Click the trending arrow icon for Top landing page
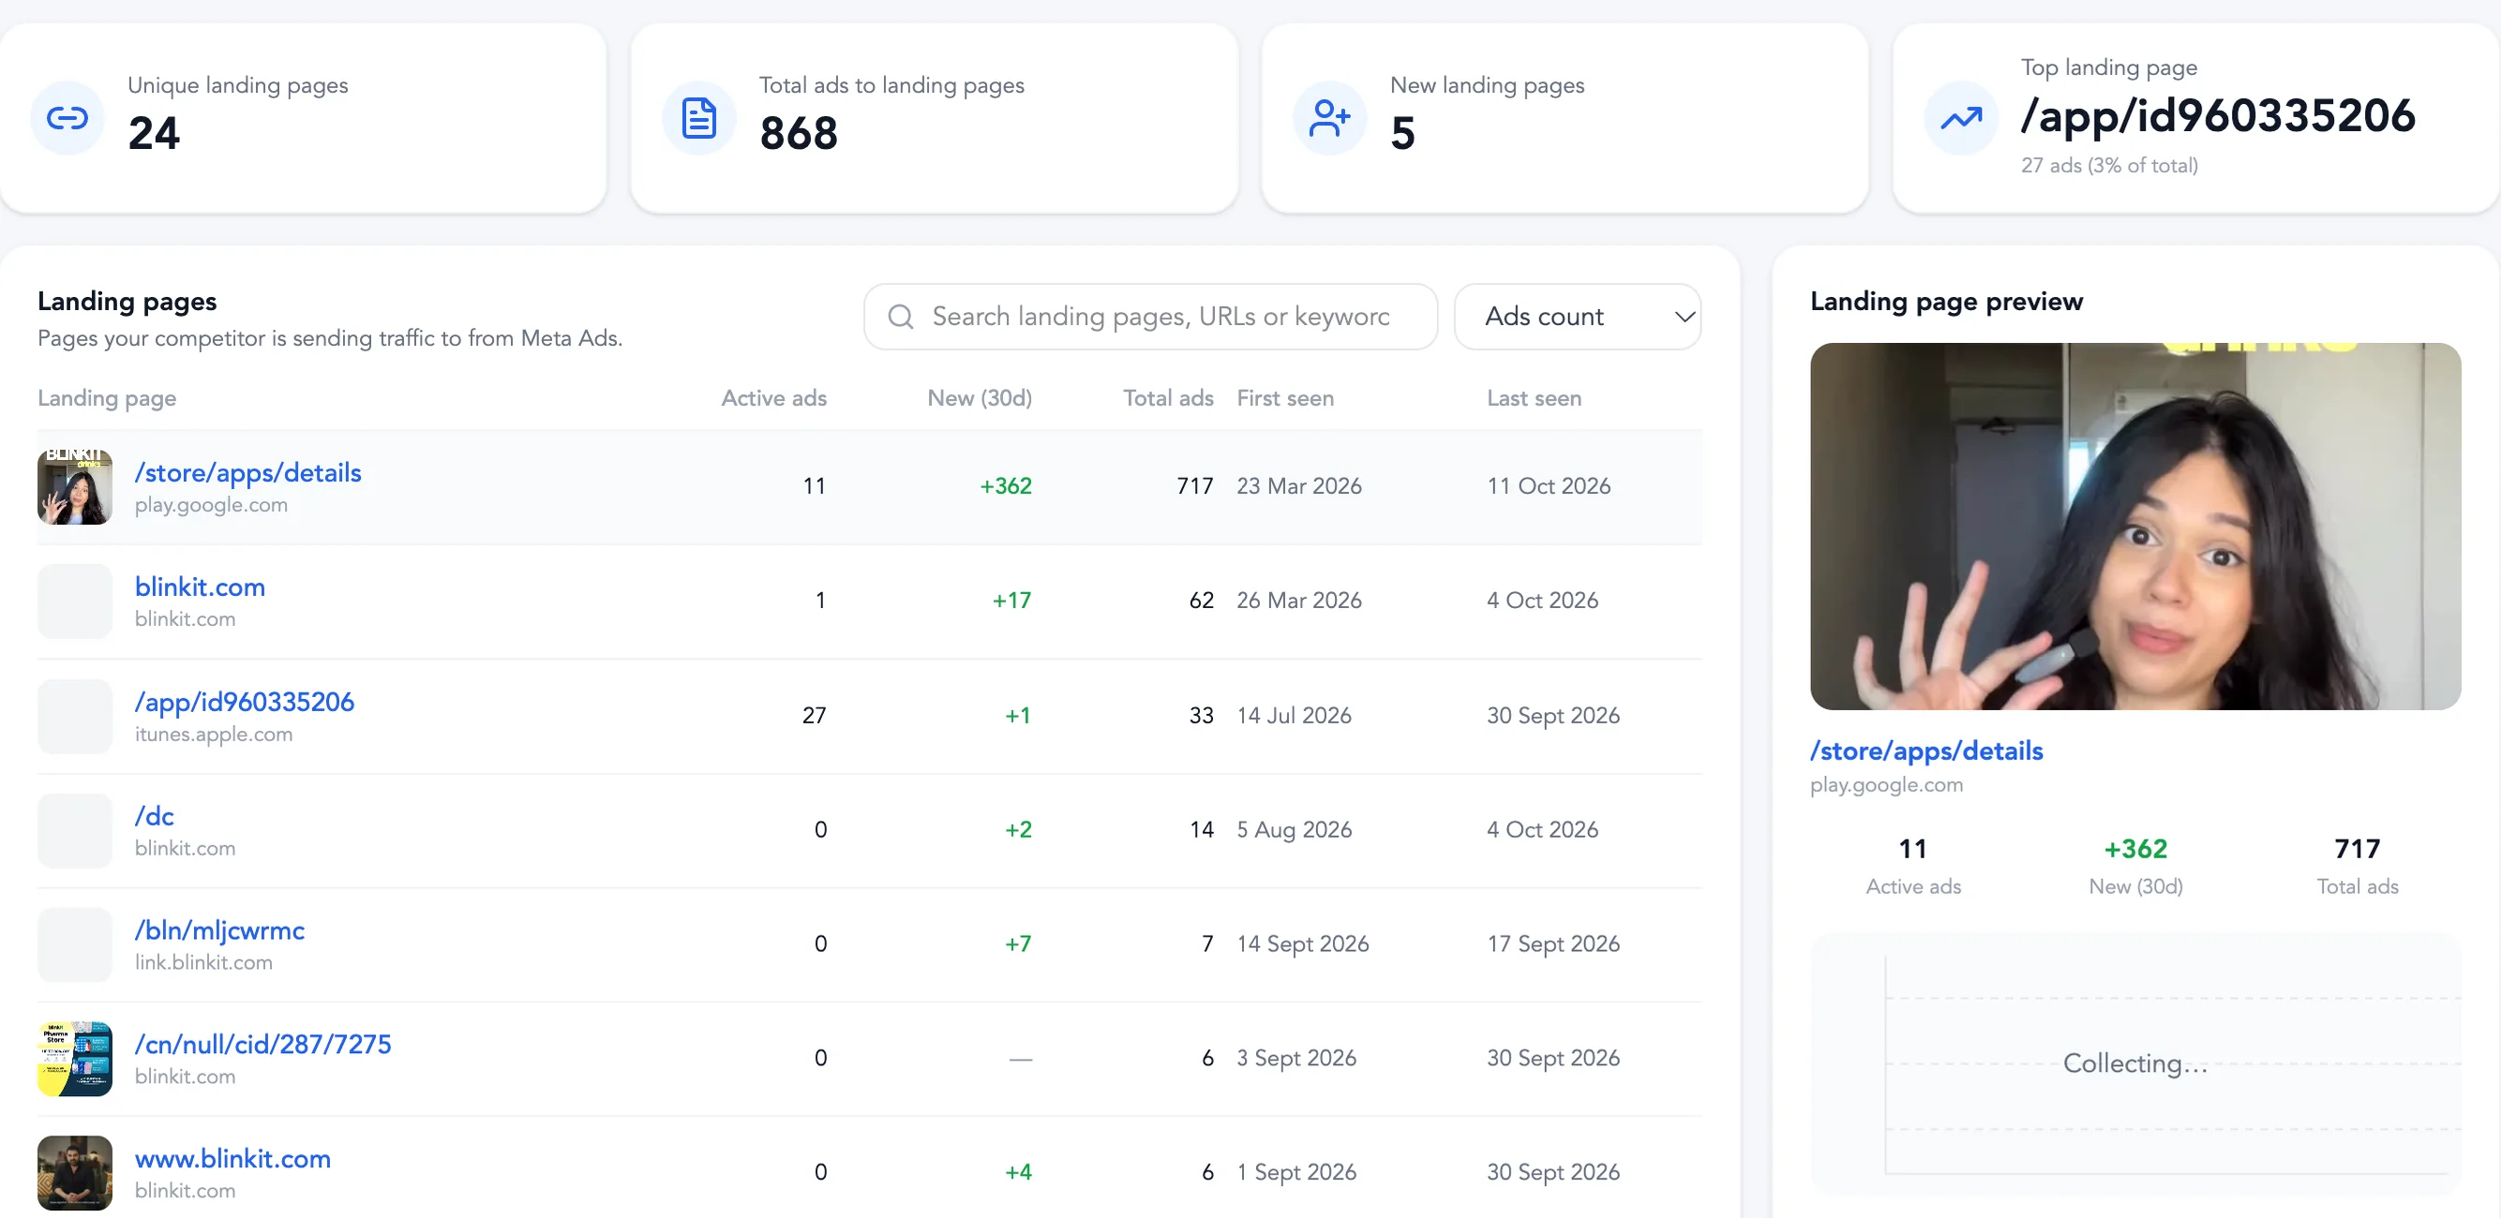Viewport: 2501px width, 1218px height. pyautogui.click(x=1960, y=118)
